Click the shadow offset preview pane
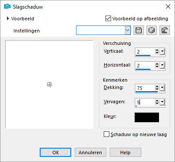 click(x=49, y=84)
